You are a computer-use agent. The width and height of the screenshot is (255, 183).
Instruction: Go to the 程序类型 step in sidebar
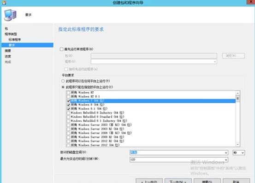point(11,34)
